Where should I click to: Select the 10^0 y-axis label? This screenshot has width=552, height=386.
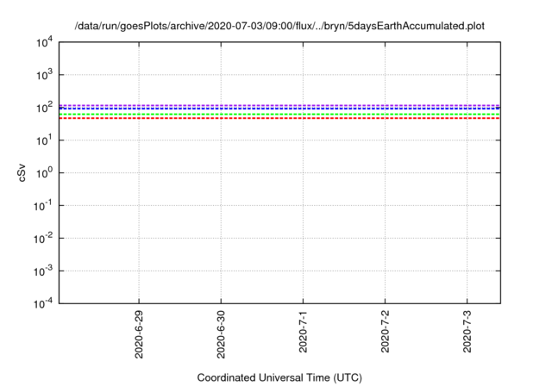pyautogui.click(x=45, y=172)
